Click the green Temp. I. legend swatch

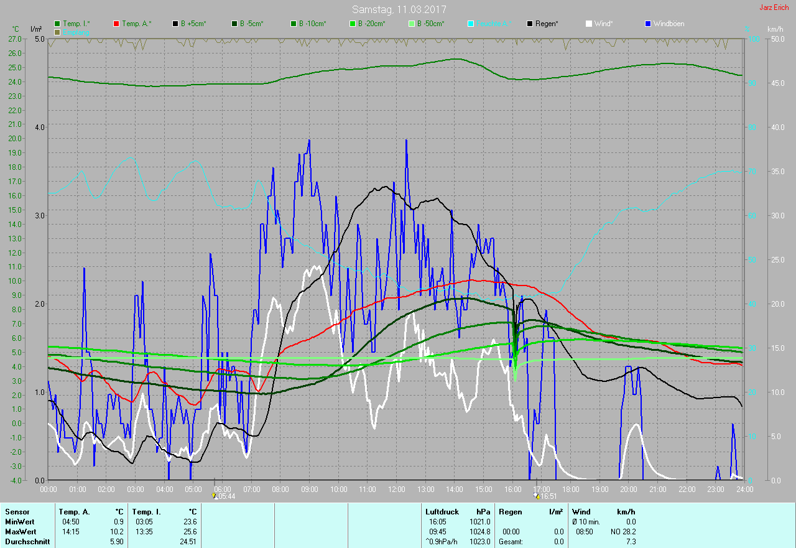[57, 24]
